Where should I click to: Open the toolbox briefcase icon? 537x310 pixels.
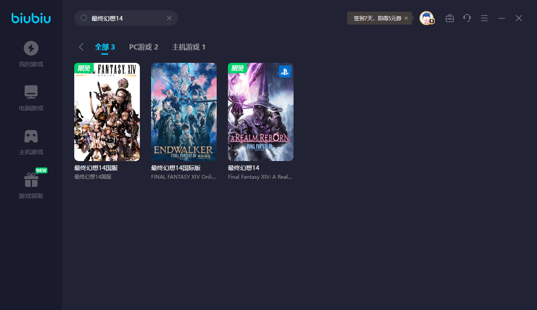(x=450, y=18)
